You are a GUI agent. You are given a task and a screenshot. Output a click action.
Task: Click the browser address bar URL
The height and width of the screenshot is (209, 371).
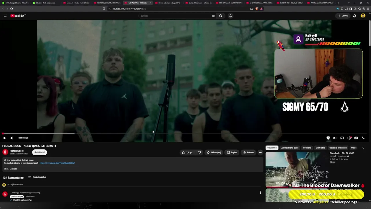coord(129,9)
